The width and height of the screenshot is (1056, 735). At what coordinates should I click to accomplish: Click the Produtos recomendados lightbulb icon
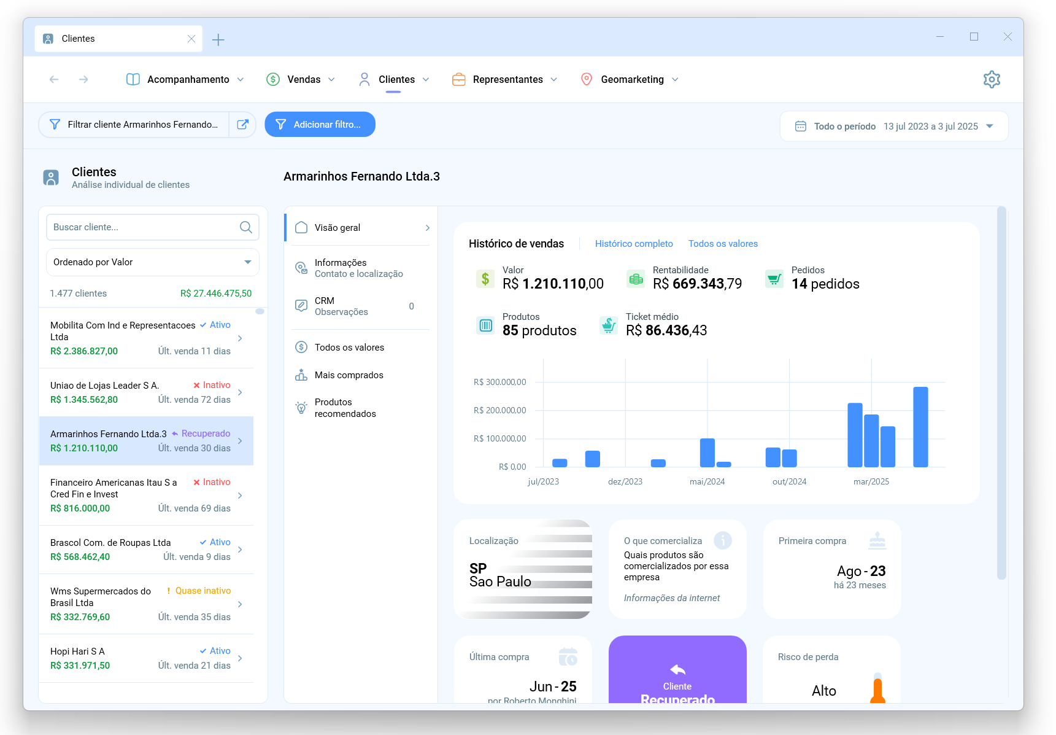pyautogui.click(x=301, y=408)
